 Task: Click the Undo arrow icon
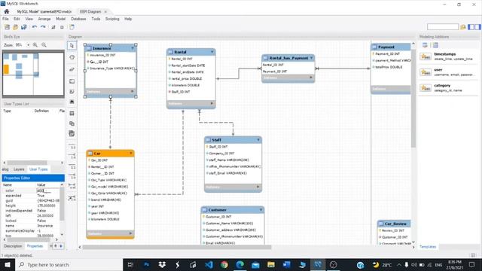[35, 27]
